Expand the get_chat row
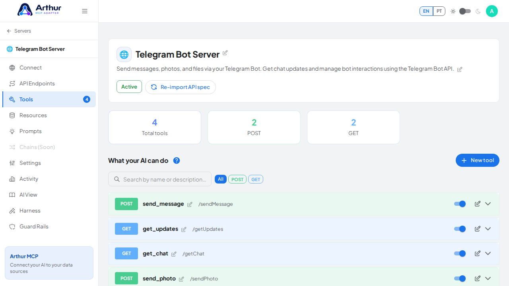 tap(488, 253)
